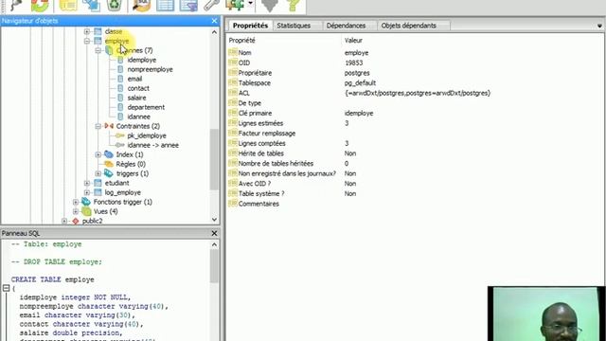606x341 pixels.
Task: Collapse the employe table node
Action: [x=87, y=41]
